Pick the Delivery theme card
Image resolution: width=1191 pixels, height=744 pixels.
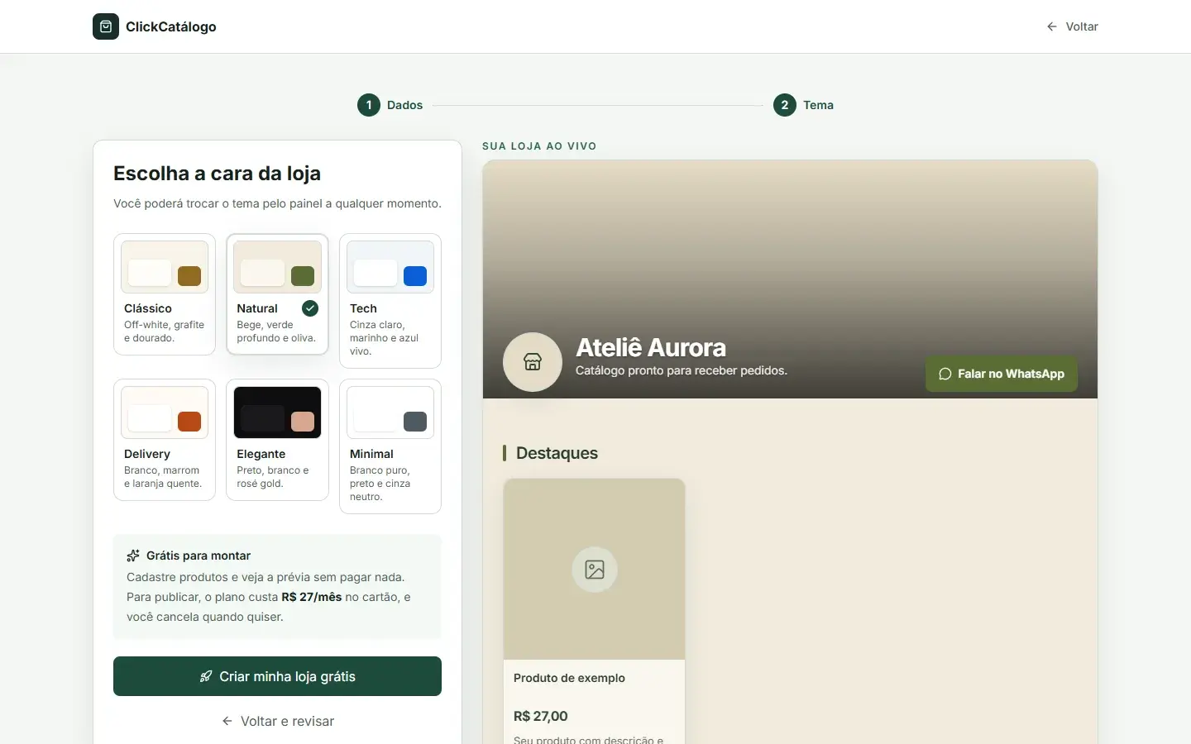coord(165,440)
